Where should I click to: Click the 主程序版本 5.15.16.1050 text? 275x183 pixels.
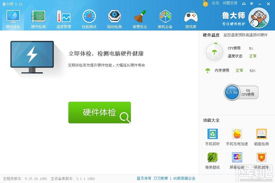pyautogui.click(x=25, y=179)
